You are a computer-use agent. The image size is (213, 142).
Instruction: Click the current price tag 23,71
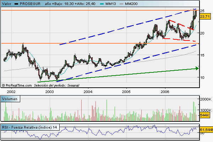click(x=205, y=17)
